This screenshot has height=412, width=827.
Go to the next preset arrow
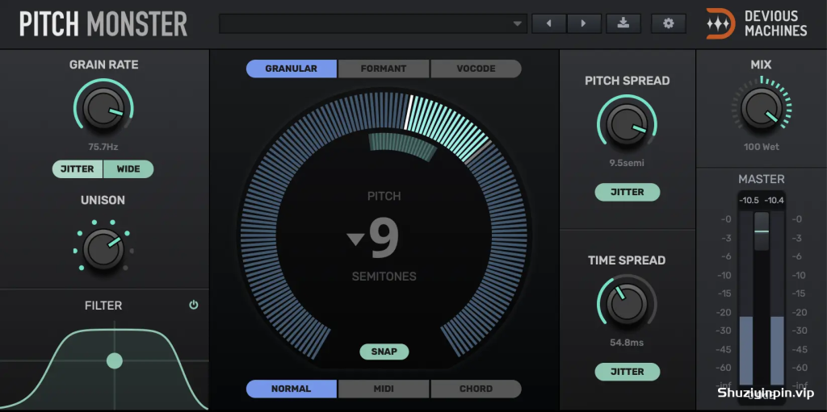click(584, 23)
